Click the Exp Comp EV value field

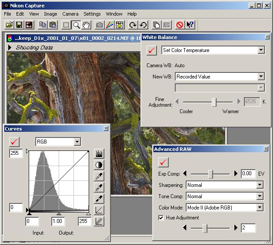point(248,173)
